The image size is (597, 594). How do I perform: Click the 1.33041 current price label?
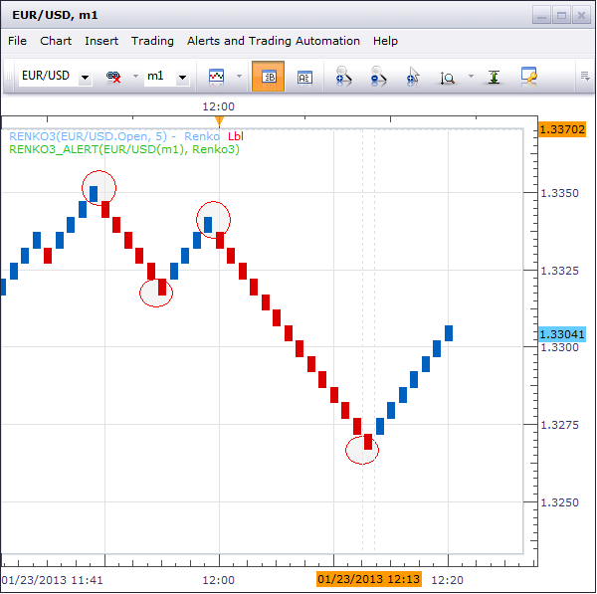562,334
